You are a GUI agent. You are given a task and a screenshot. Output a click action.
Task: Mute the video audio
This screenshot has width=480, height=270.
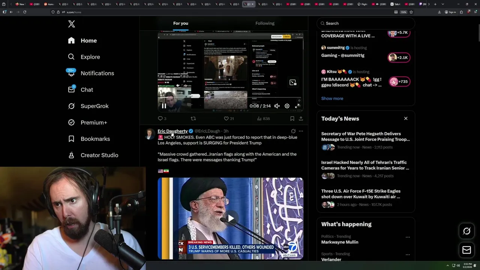pos(277,106)
